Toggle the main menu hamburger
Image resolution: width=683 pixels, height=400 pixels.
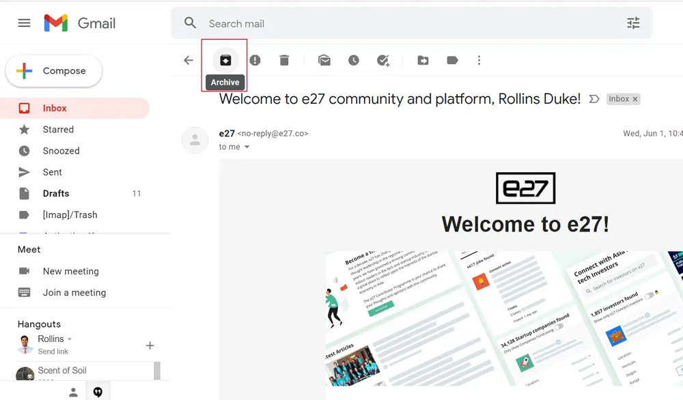pyautogui.click(x=24, y=23)
